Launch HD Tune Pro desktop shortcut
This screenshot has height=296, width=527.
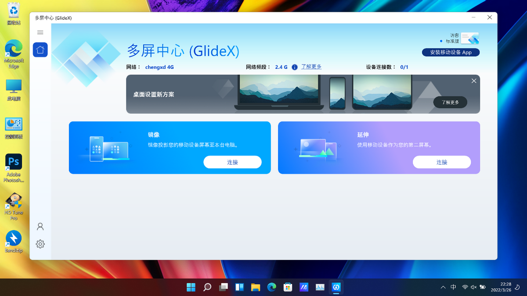(14, 206)
